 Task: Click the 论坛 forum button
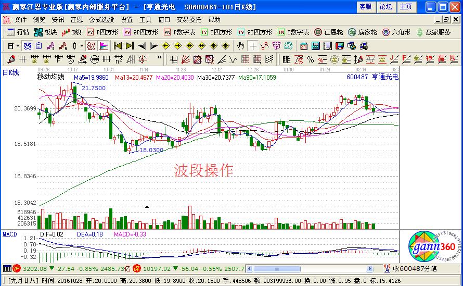coord(385,7)
